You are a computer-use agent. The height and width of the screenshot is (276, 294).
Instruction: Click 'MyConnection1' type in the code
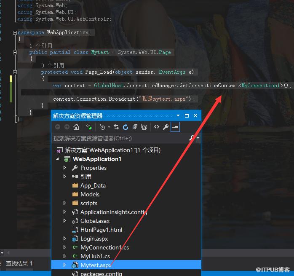coord(261,86)
